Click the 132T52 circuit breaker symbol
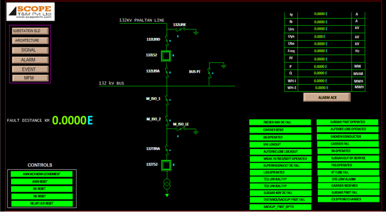This screenshot has height=212, width=386. point(166,166)
